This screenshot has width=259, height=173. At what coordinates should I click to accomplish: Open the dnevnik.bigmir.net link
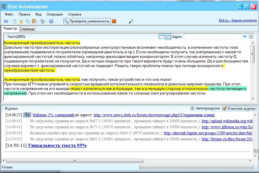tap(208, 133)
